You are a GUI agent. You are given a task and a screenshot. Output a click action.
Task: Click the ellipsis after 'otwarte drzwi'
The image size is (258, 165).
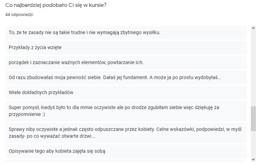click(x=93, y=136)
